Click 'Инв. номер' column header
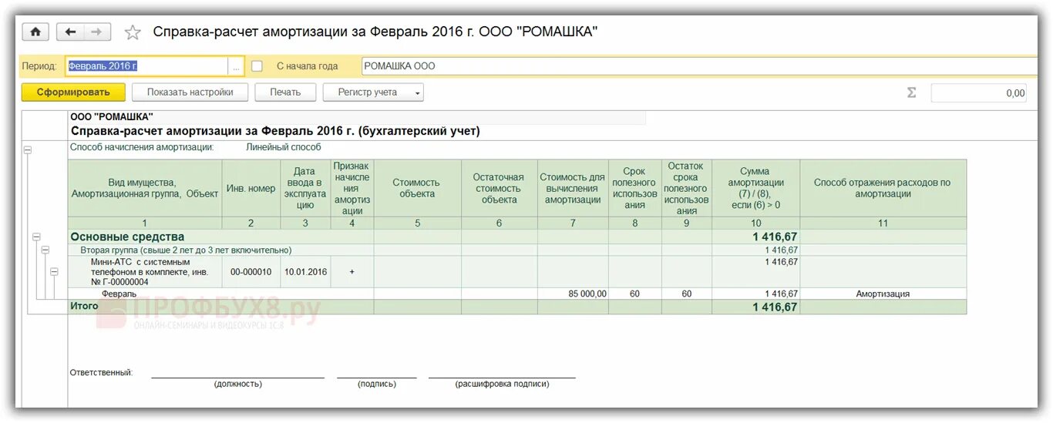The image size is (1053, 423). click(251, 188)
